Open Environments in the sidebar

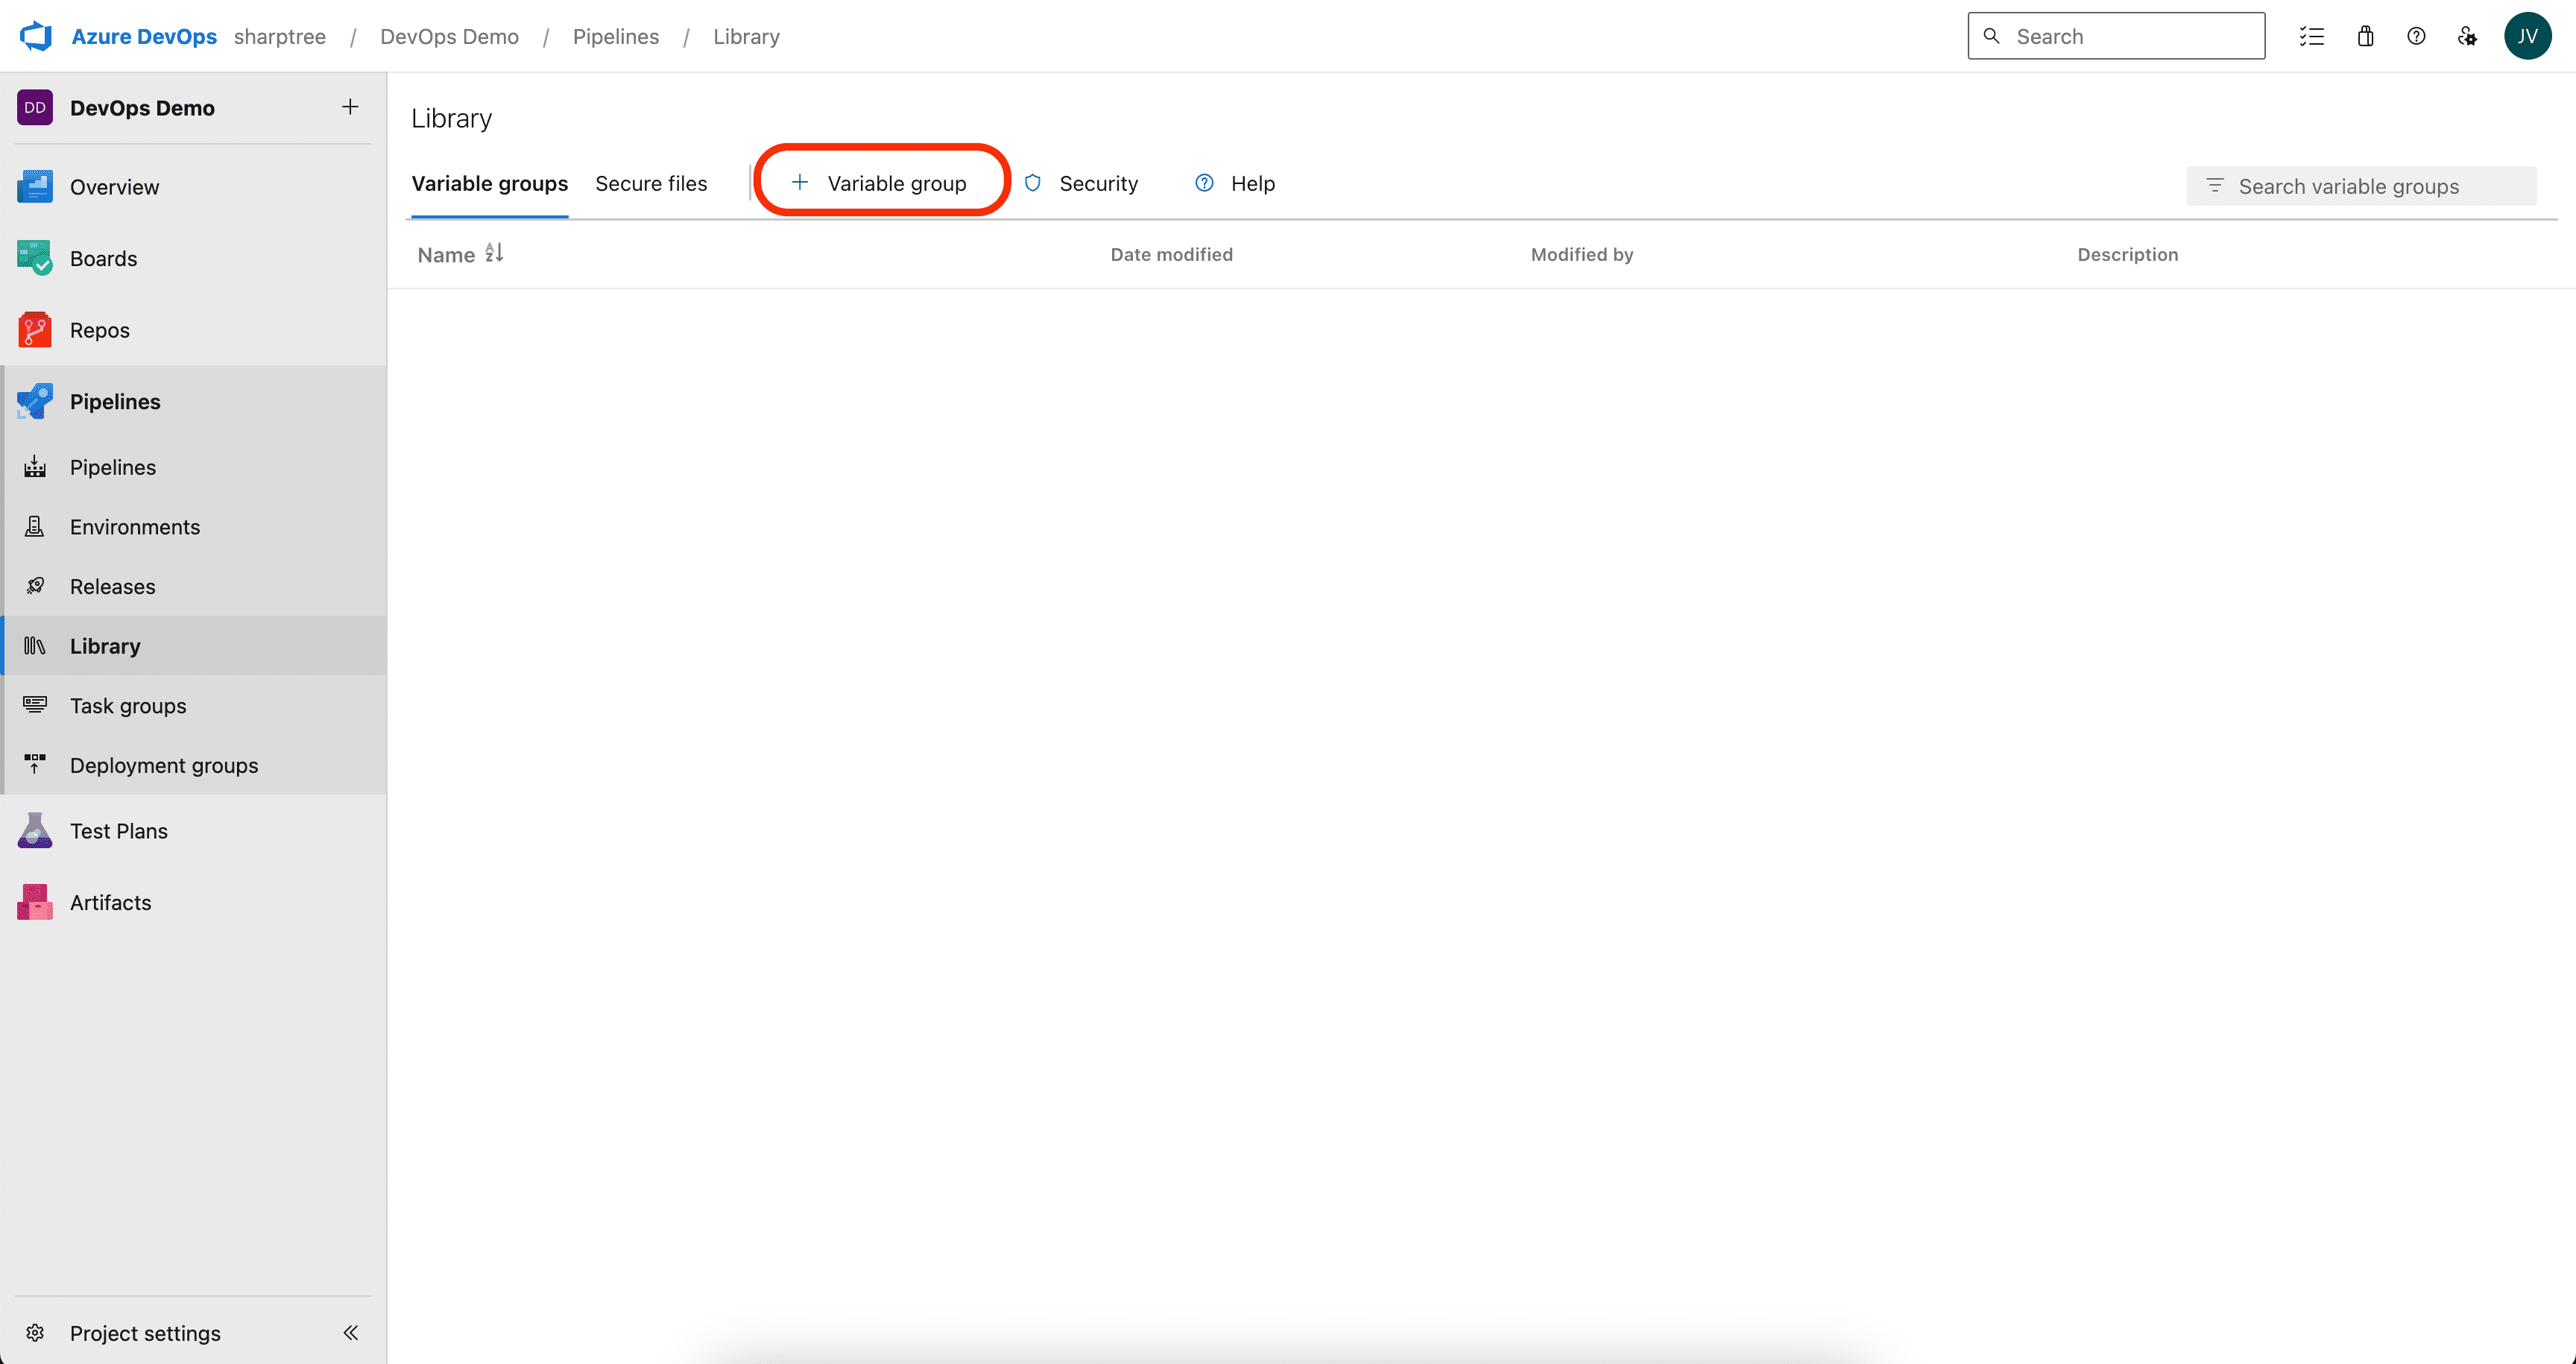click(193, 526)
